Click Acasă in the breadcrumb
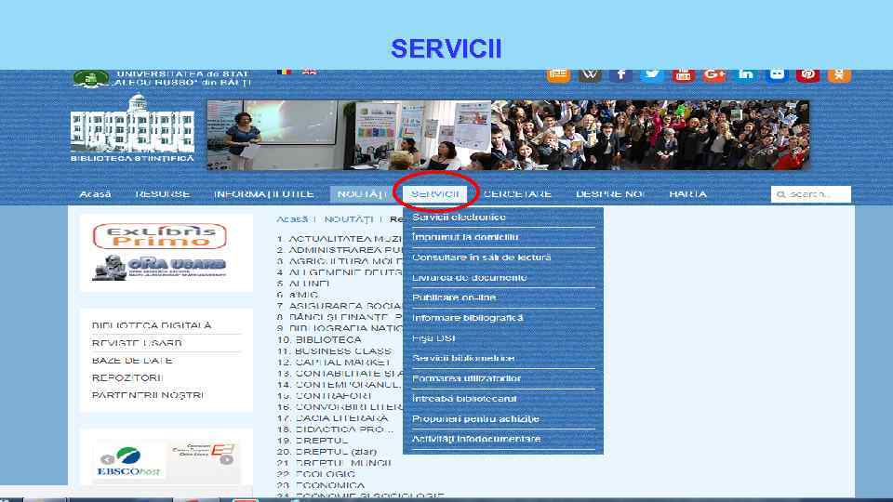The width and height of the screenshot is (893, 502). [291, 219]
